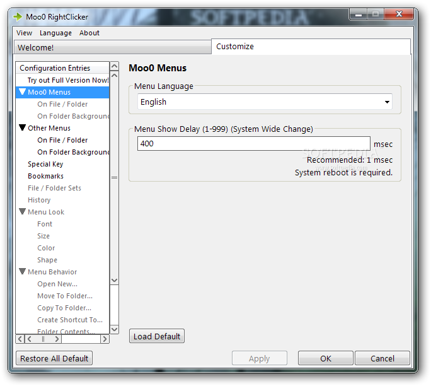Click the Moo0 RightClicker green arrow icon
The image size is (431, 386).
click(18, 17)
